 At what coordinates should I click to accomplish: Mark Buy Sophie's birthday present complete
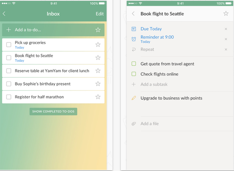[9, 84]
